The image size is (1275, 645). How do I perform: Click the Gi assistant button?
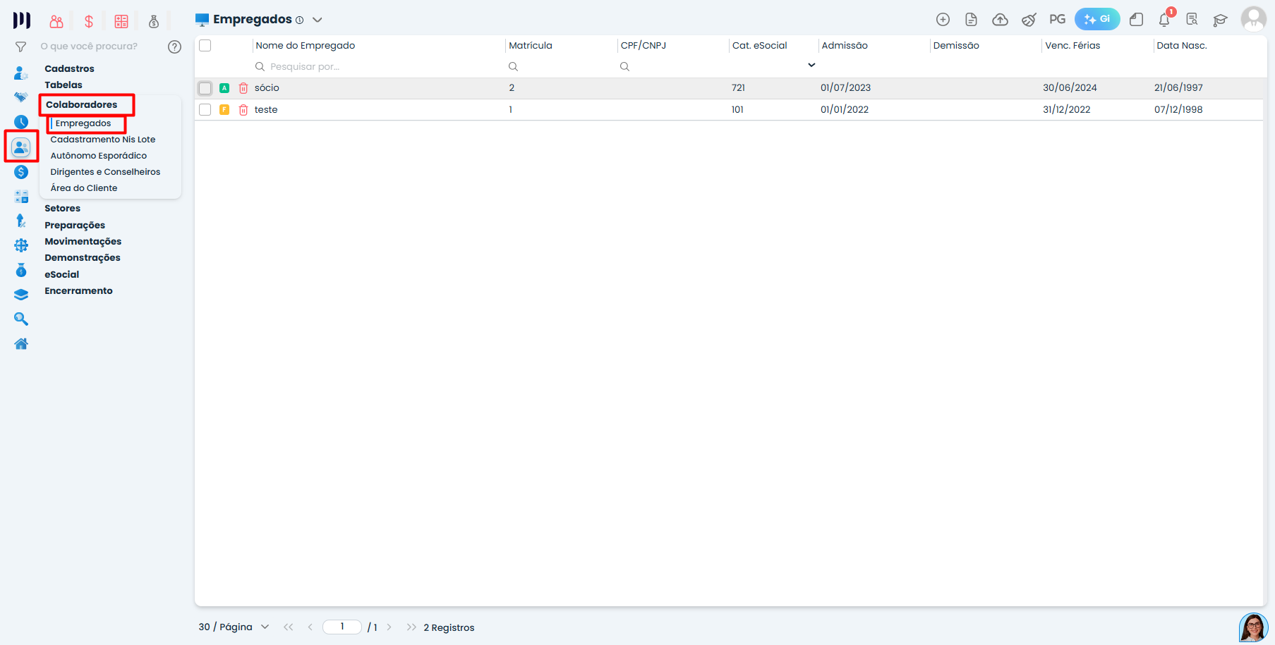tap(1096, 19)
